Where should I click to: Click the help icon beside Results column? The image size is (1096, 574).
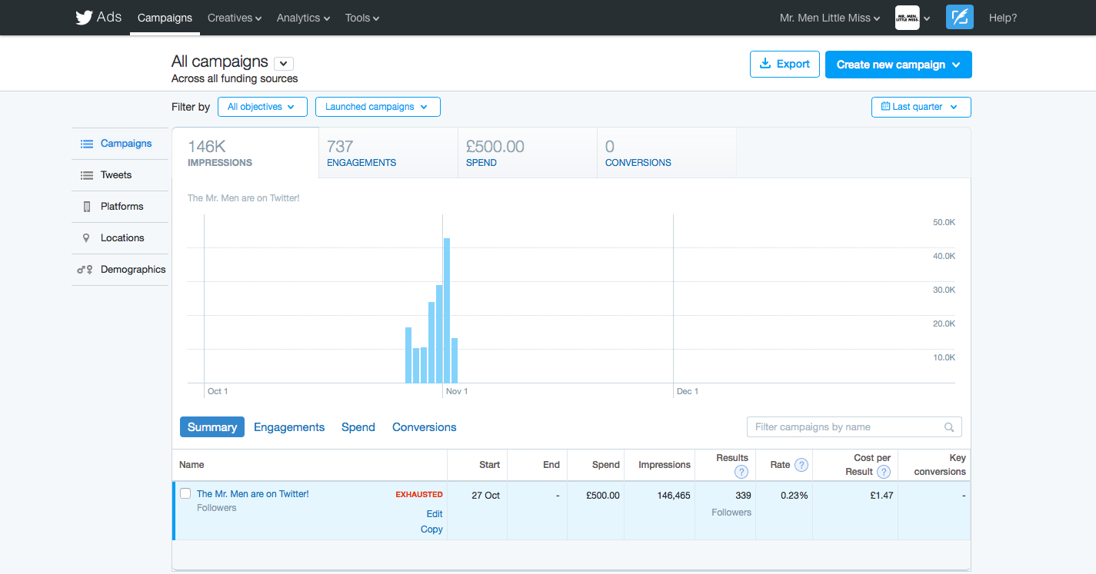pyautogui.click(x=741, y=472)
